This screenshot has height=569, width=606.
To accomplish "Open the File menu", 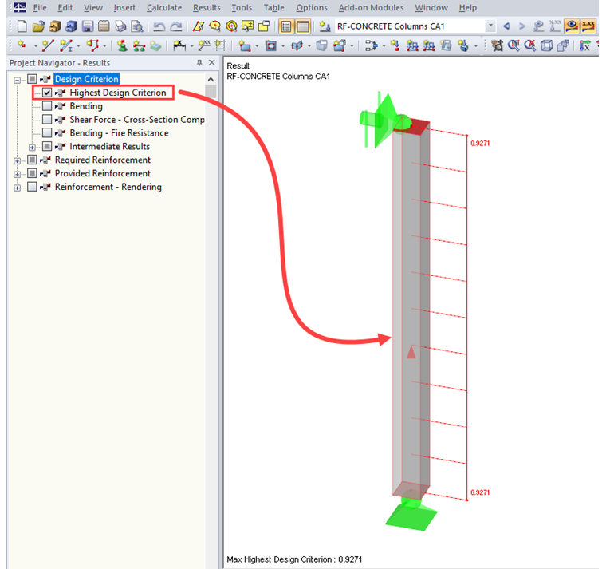I will tap(39, 8).
